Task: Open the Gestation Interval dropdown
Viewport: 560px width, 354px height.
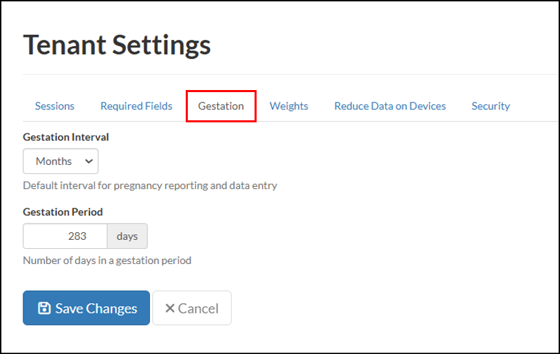Action: click(x=61, y=162)
